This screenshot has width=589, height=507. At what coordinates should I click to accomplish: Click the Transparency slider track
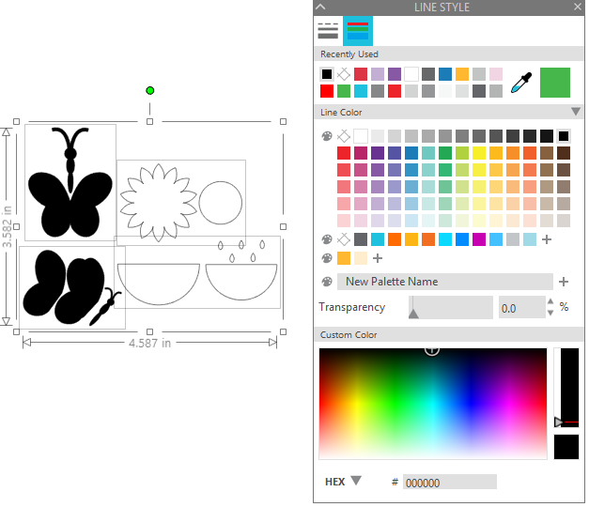451,307
